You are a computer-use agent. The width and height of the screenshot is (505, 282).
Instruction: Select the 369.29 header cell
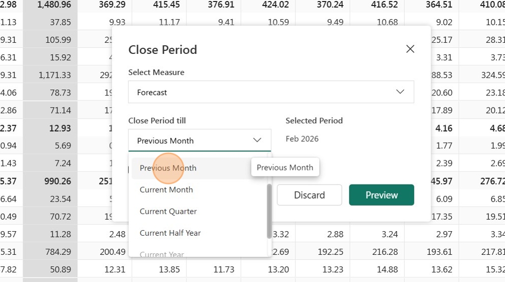(x=105, y=5)
